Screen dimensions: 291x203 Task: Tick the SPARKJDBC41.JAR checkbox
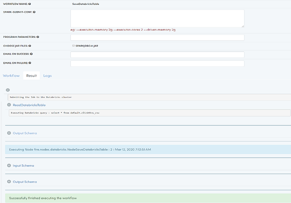click(x=73, y=46)
